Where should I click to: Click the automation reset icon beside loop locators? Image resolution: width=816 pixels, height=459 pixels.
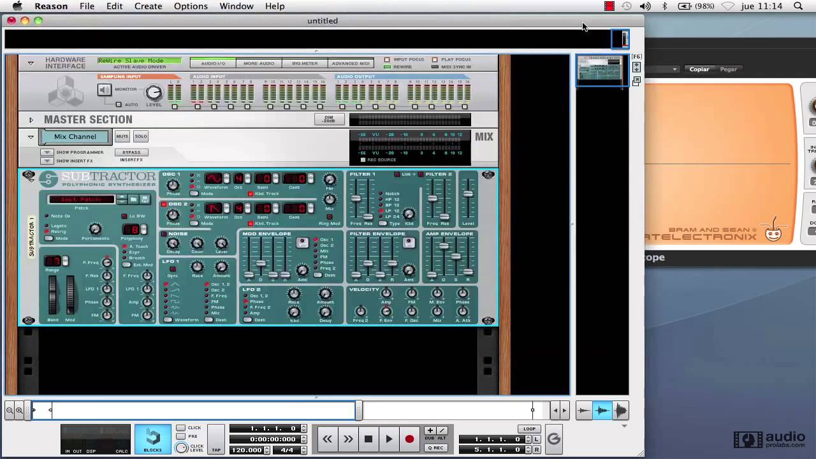tap(554, 439)
